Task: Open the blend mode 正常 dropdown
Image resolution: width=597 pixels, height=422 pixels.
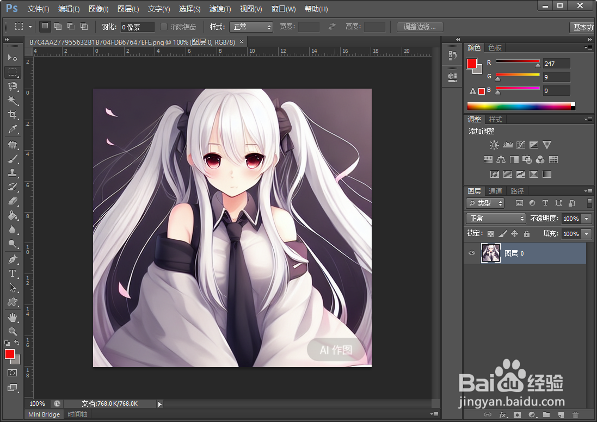Action: pyautogui.click(x=496, y=219)
